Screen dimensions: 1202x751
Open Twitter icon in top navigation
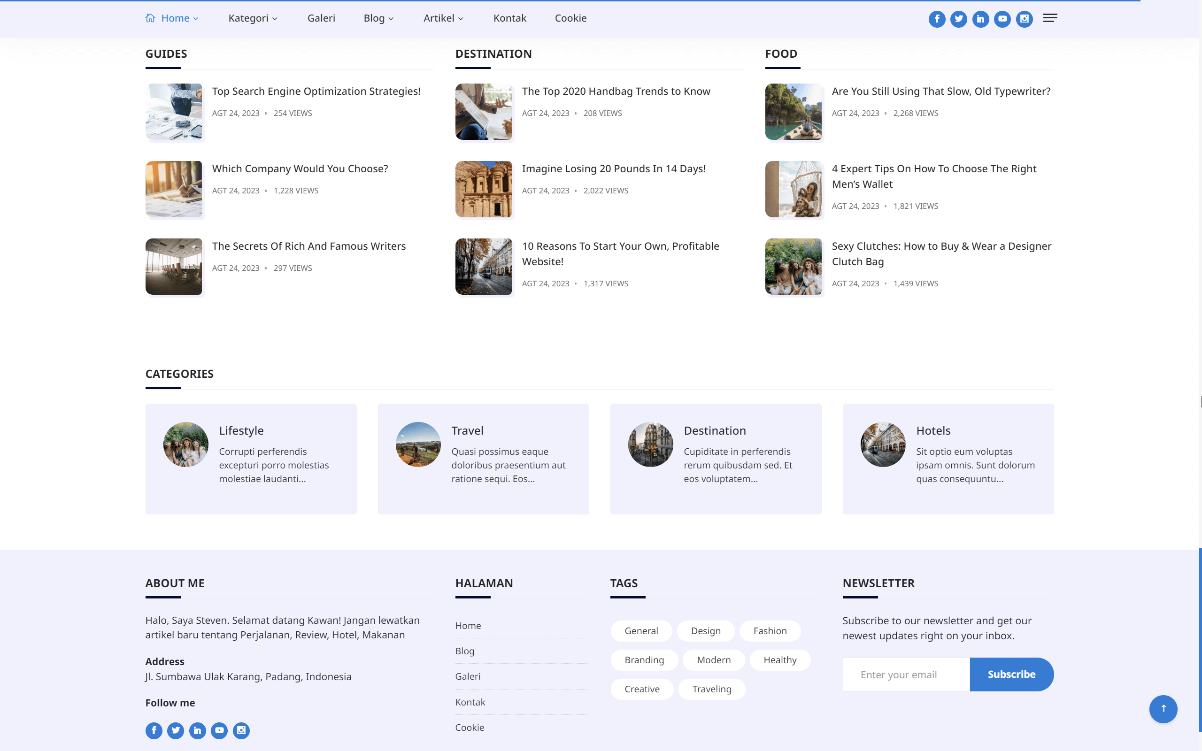click(x=959, y=19)
